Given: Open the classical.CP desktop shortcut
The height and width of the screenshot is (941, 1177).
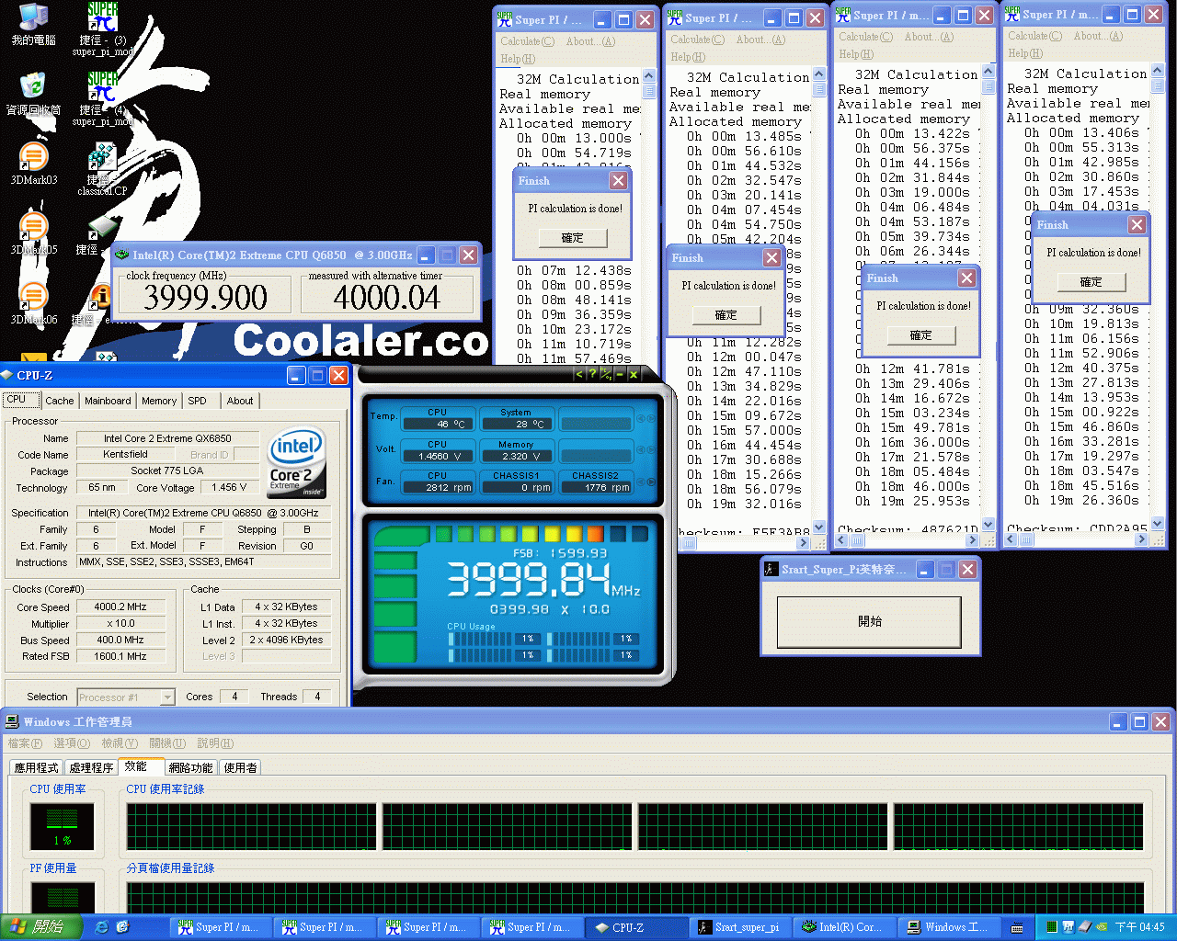Looking at the screenshot, I should (x=102, y=169).
